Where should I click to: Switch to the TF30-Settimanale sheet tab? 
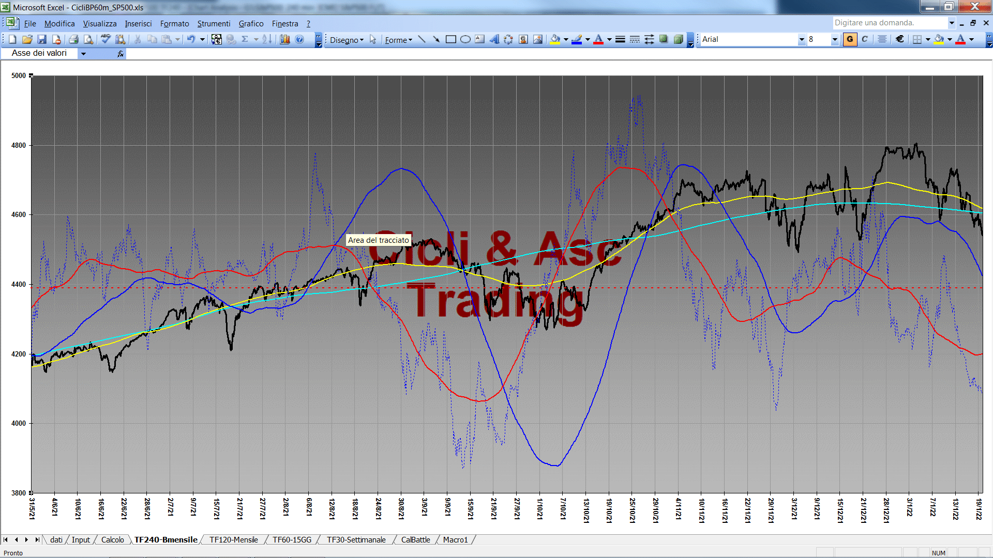click(x=356, y=540)
